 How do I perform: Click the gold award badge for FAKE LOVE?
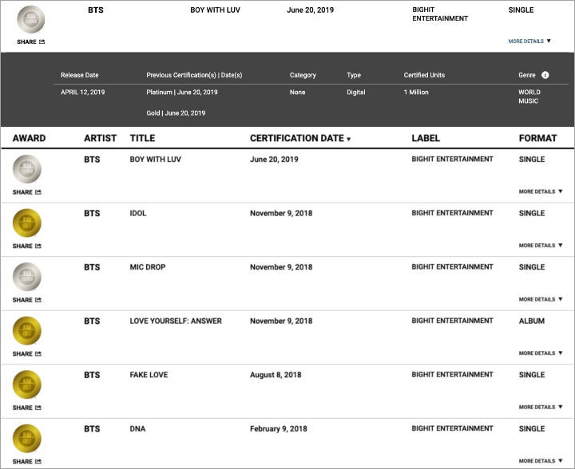pyautogui.click(x=27, y=384)
